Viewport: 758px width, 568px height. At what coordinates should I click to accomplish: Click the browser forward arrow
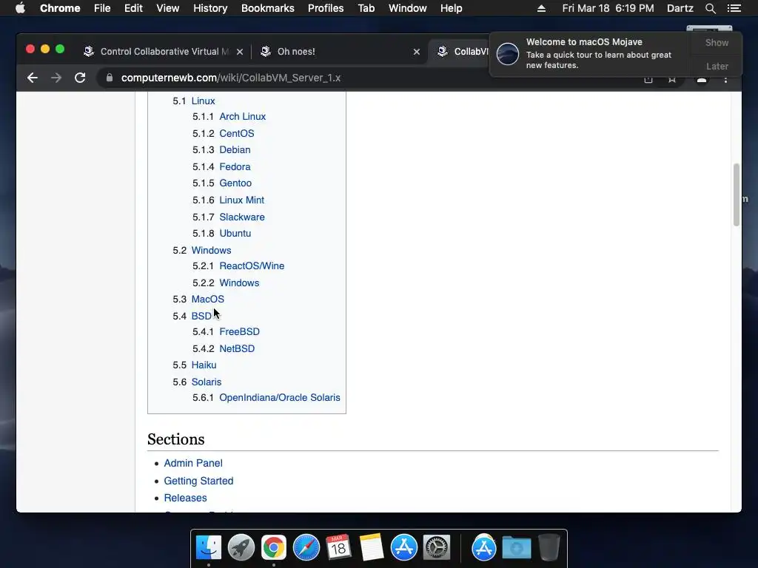click(x=56, y=78)
